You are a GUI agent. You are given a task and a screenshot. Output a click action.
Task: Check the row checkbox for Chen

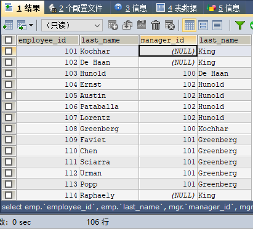coord(9,151)
